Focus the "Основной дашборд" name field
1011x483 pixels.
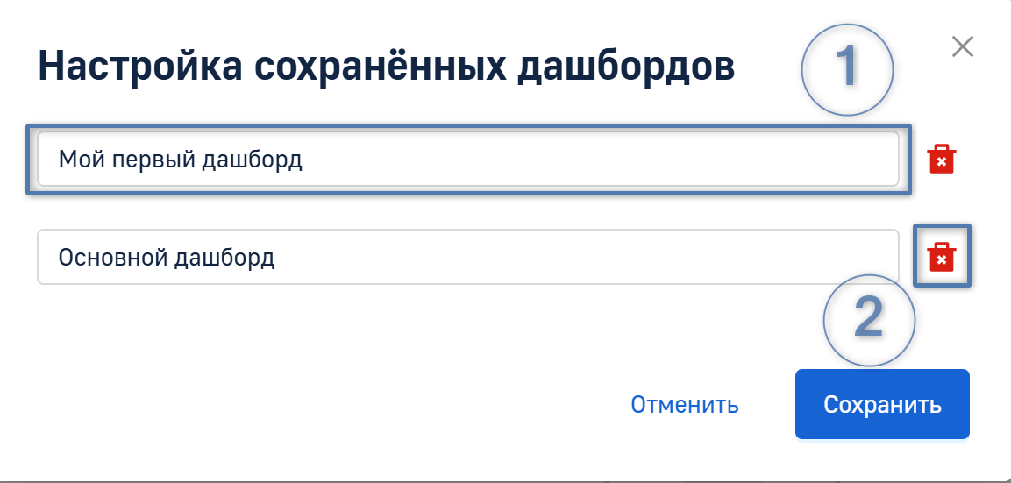click(x=467, y=258)
